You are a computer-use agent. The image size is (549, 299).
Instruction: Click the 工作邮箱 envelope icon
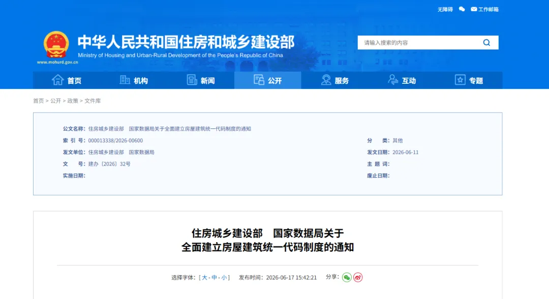[474, 9]
